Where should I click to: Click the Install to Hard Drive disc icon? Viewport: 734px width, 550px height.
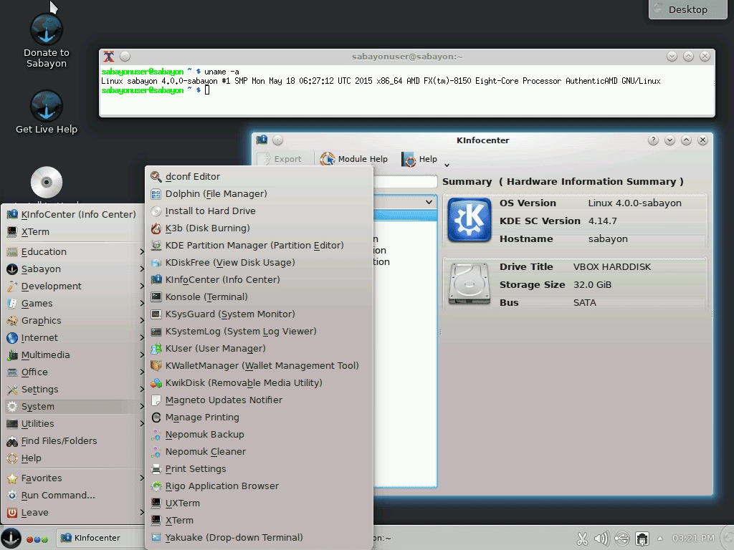pos(156,211)
